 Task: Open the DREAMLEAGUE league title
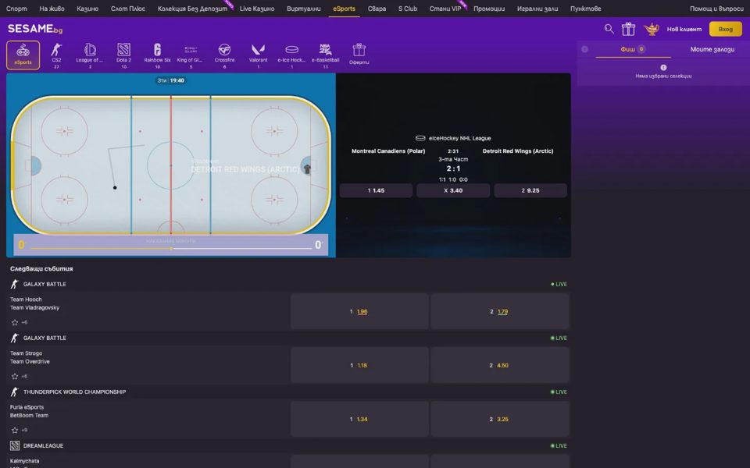[43, 446]
